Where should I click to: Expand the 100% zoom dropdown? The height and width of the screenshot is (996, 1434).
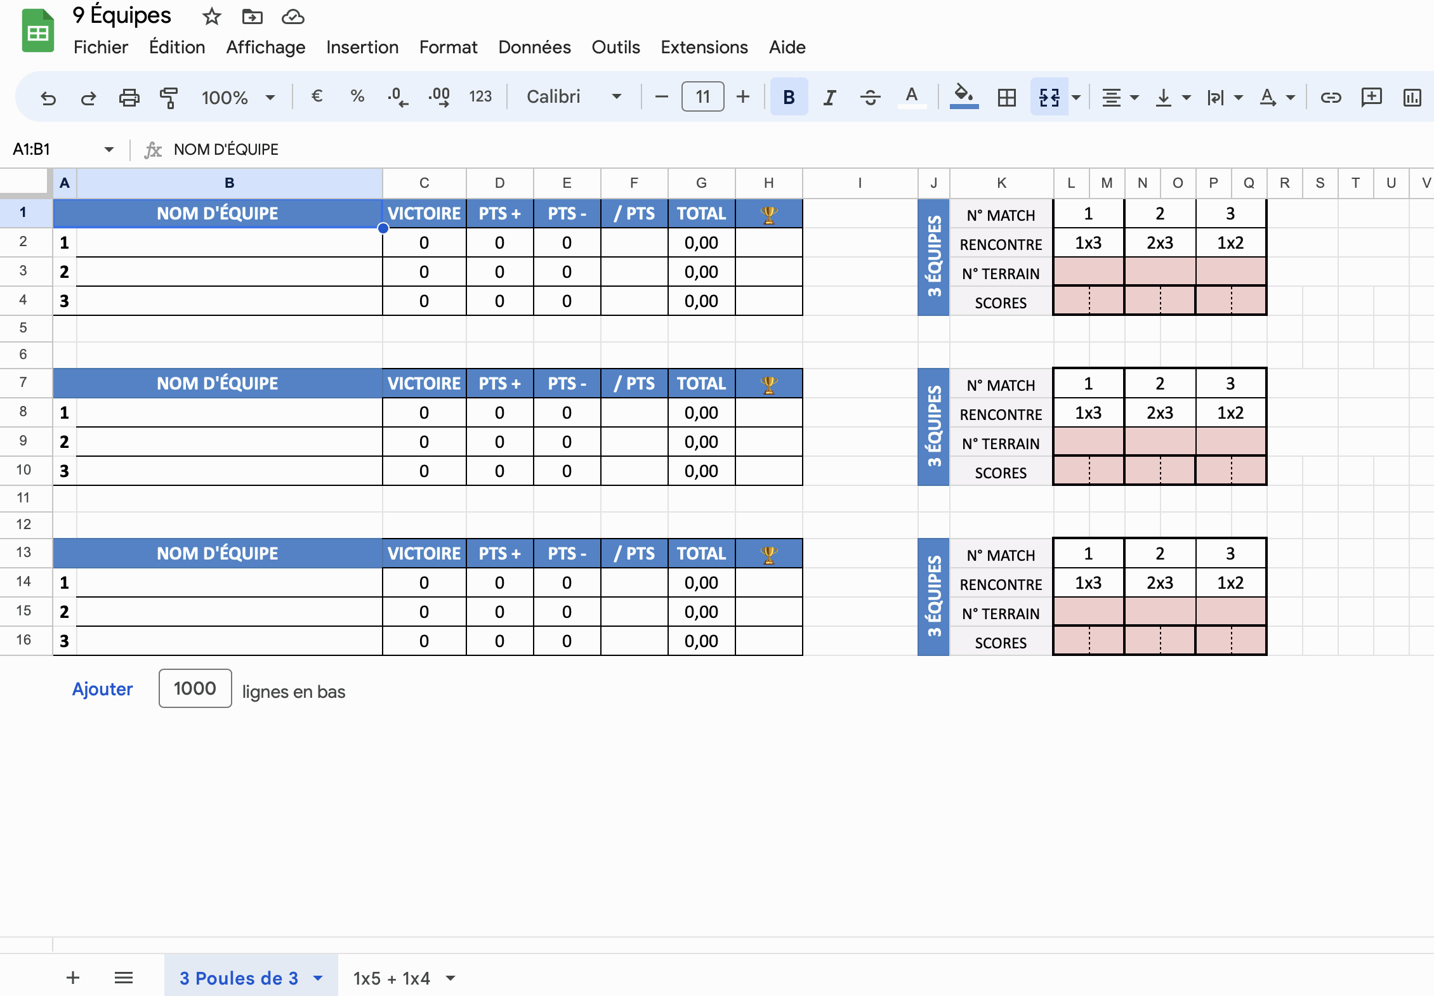[x=238, y=97]
